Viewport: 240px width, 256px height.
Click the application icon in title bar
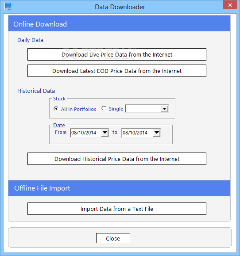coord(8,7)
